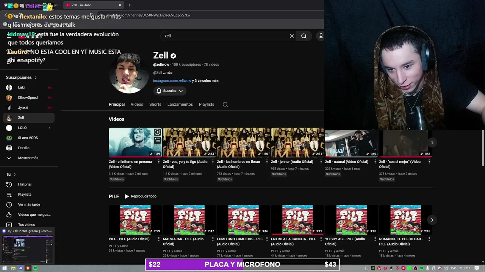Viewport: 485px width, 272px height.
Task: Open options menu for 'YO SOY ASI - PILF'
Action: 375,239
